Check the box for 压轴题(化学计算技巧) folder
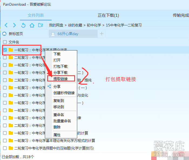This screenshot has height=160, width=189. click(5, 148)
